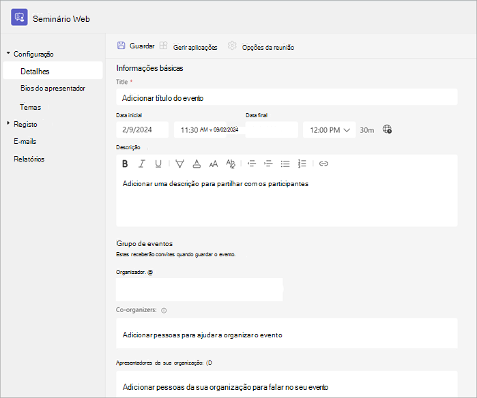Click Gerir aplicações

click(x=195, y=48)
